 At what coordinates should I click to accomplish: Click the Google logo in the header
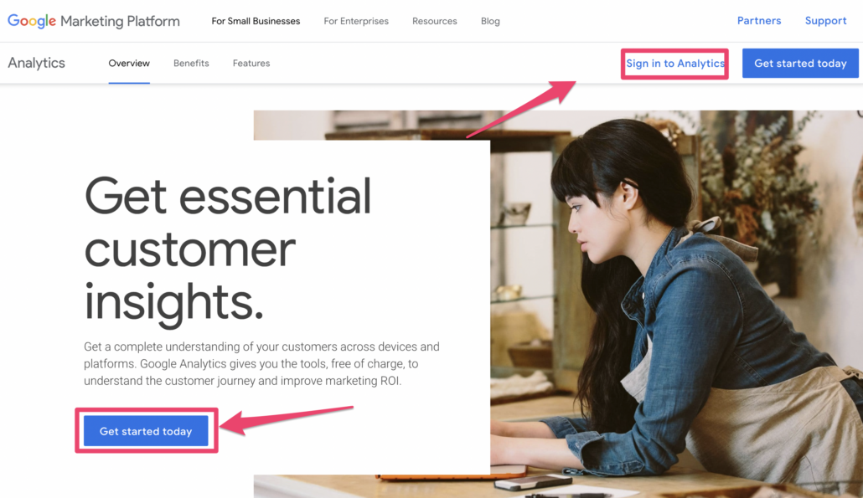(31, 21)
